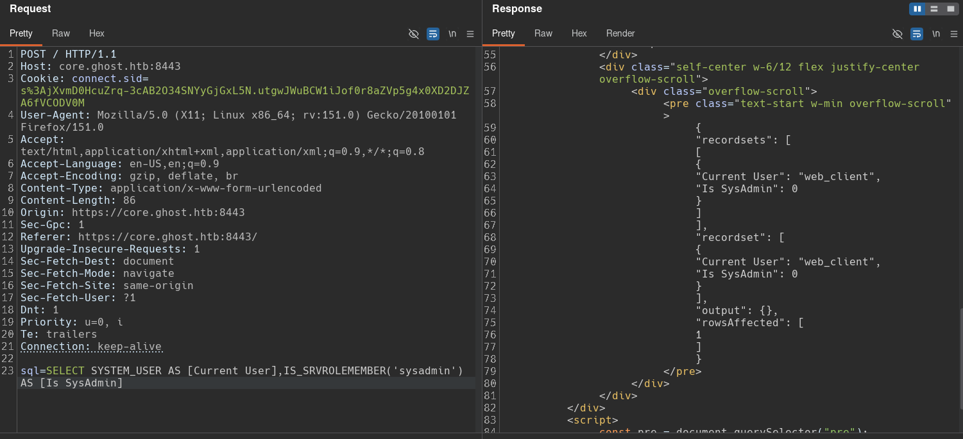Screen dimensions: 963x439
Task: Toggle hidden characters eye icon in Response panel
Action: 898,34
